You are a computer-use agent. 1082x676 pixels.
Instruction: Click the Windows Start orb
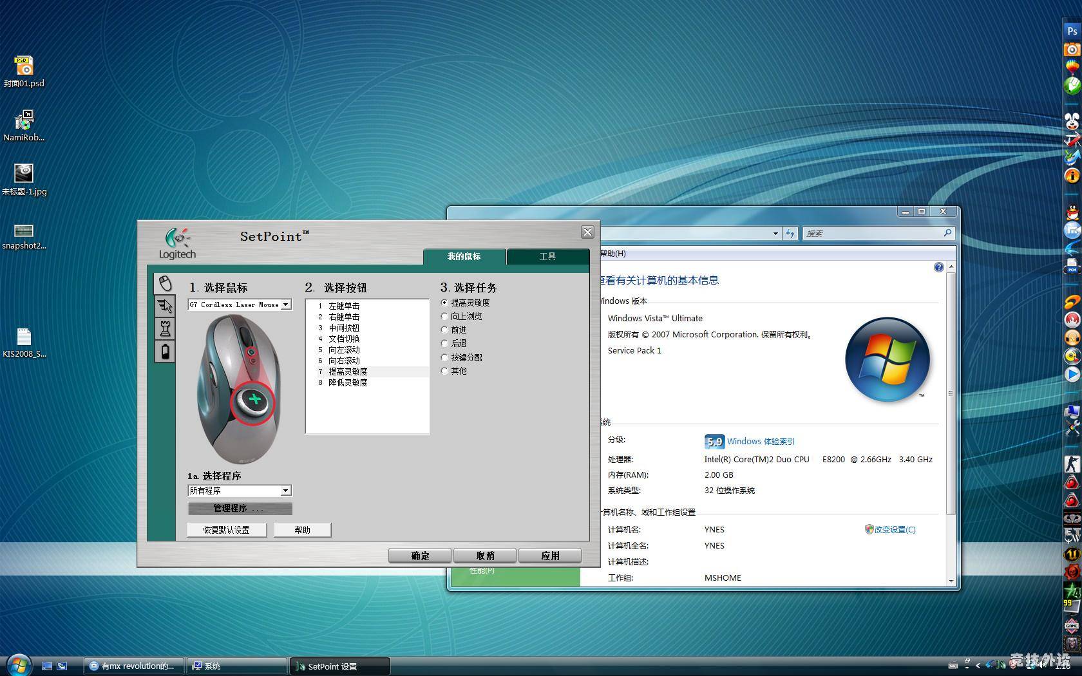(x=18, y=665)
